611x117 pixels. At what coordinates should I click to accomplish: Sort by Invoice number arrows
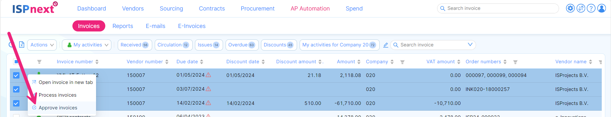point(97,62)
